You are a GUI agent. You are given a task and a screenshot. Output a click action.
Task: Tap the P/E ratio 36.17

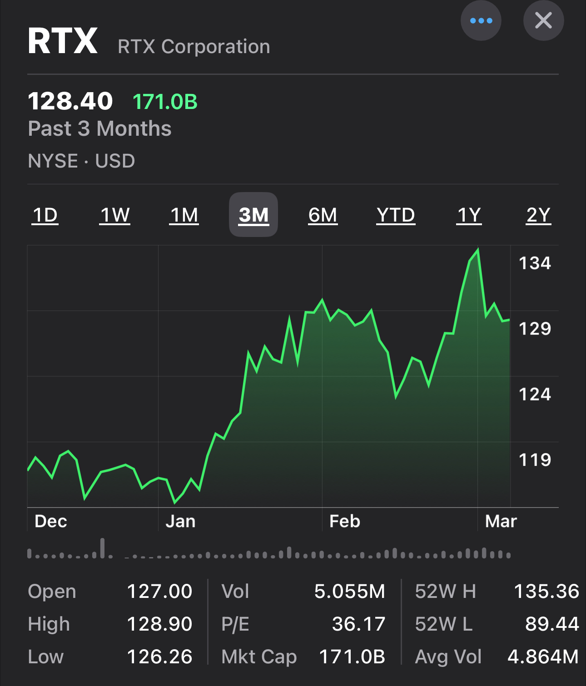(x=358, y=624)
